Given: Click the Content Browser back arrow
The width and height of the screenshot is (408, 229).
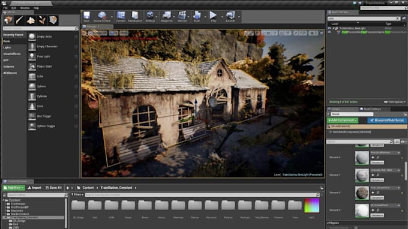Looking at the screenshot, I should [x=68, y=188].
